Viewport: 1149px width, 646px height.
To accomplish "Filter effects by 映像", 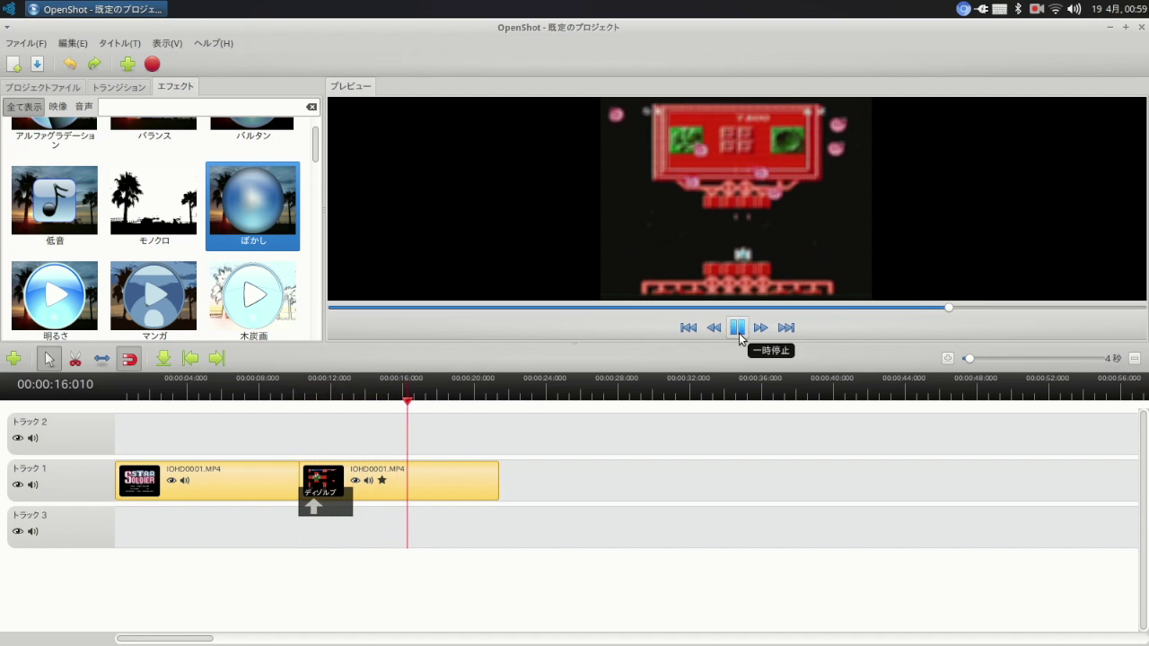I will tap(58, 107).
